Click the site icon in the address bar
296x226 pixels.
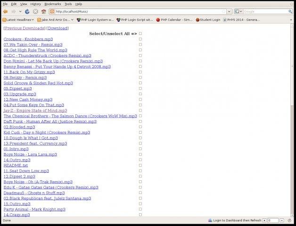[x=52, y=11]
